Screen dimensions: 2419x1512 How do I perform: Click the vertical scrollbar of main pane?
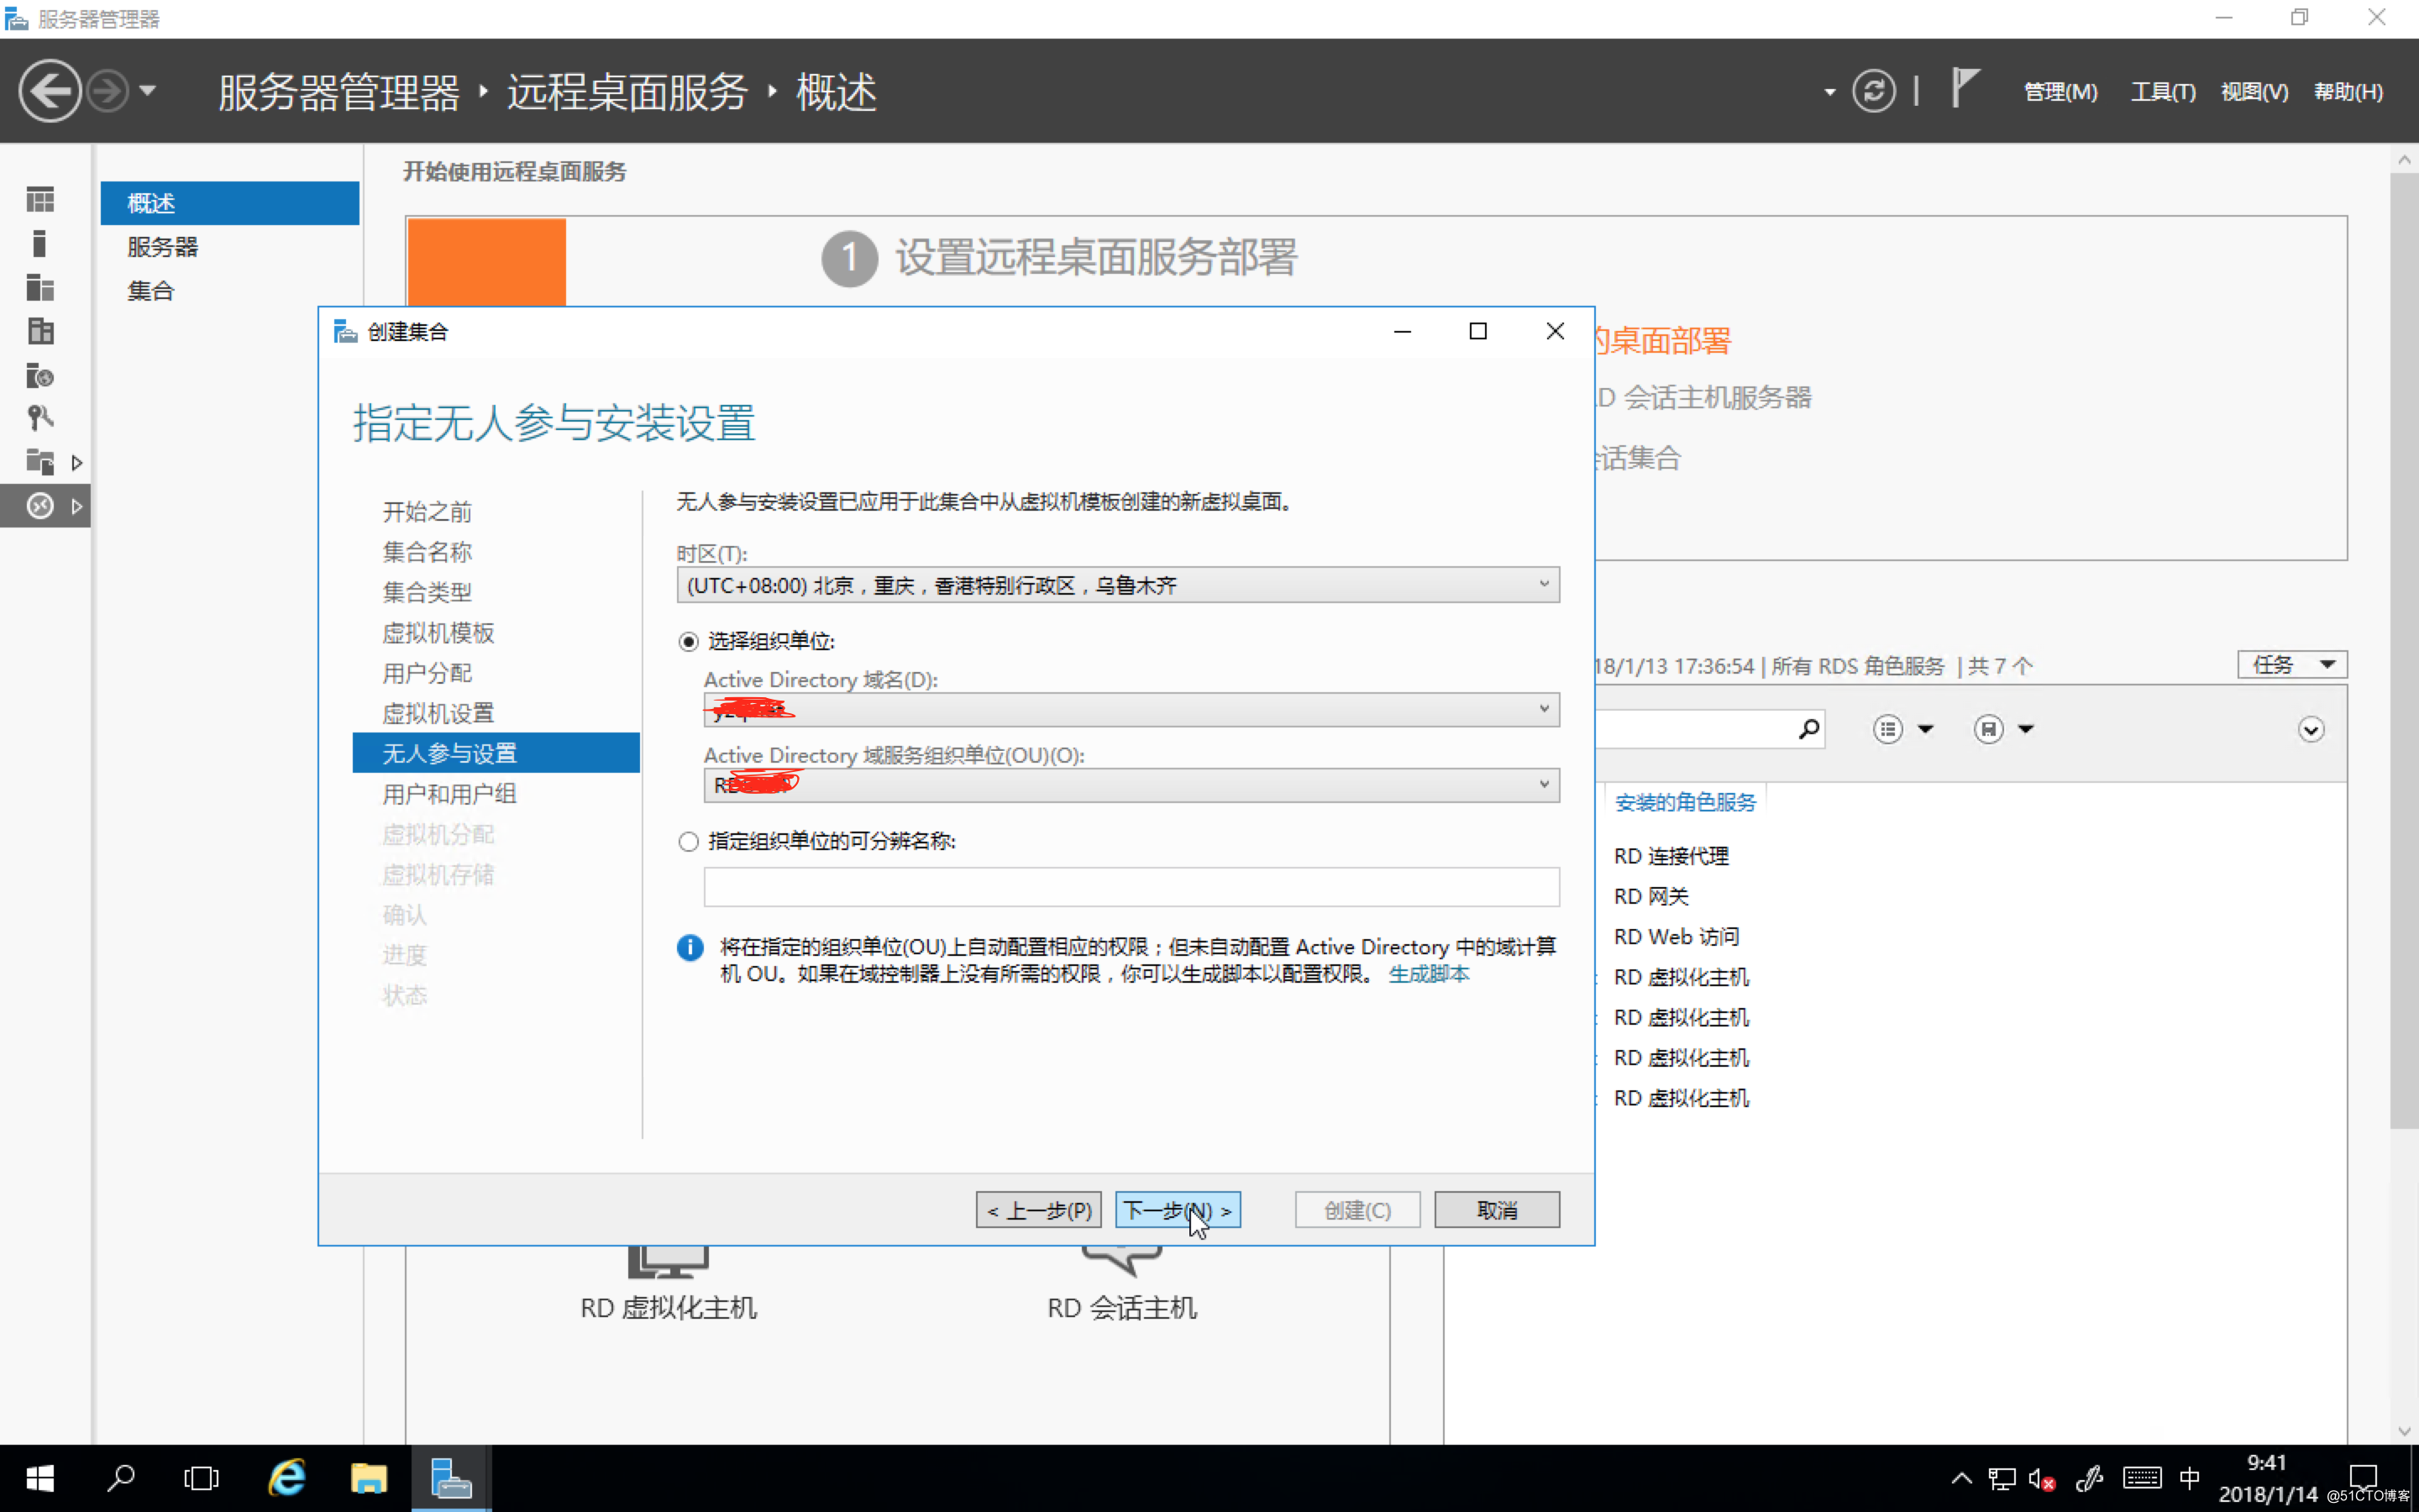tap(2404, 650)
